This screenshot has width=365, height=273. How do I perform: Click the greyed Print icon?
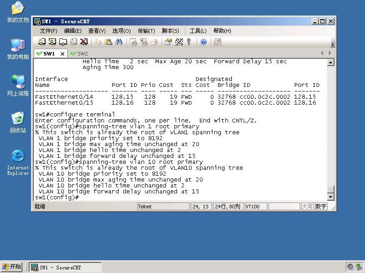[x=154, y=42]
